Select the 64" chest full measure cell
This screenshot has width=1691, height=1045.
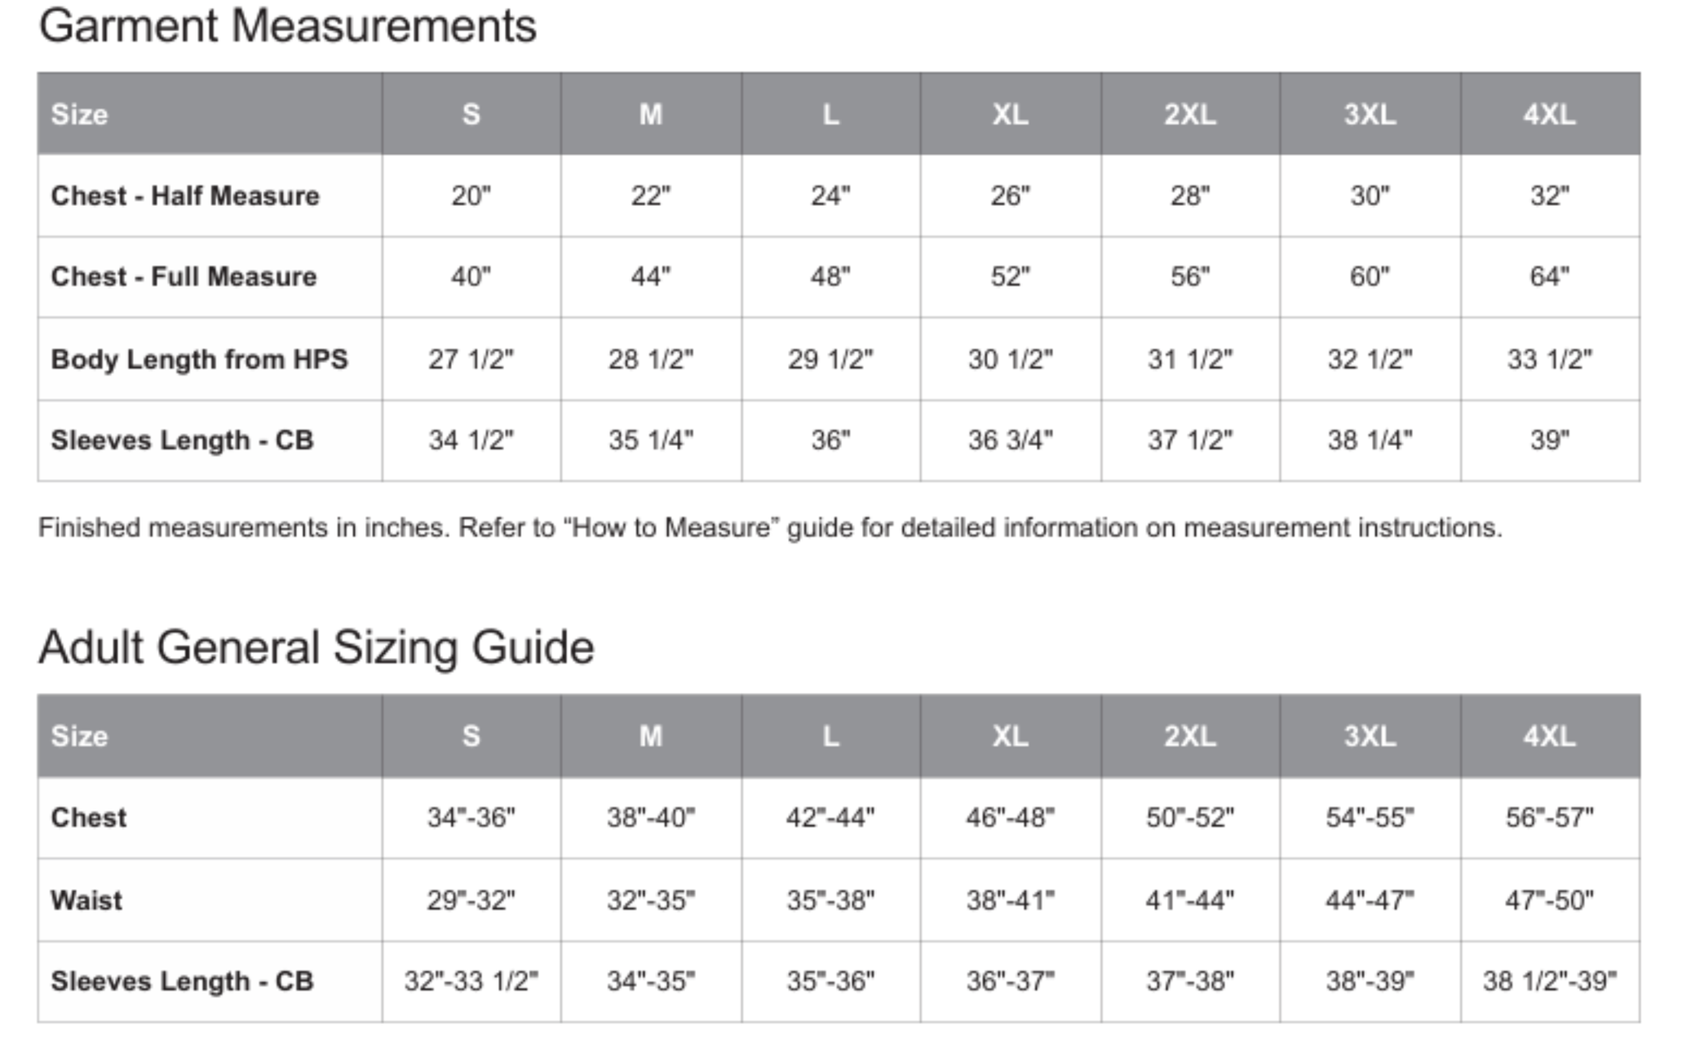click(1549, 277)
